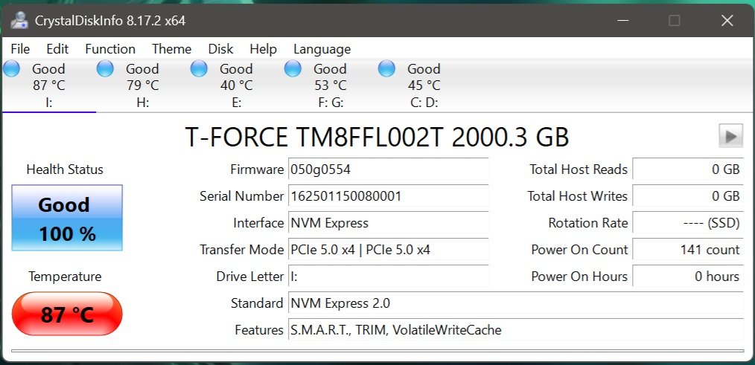The image size is (755, 365).
Task: Click the Serial Number field value
Action: click(389, 196)
